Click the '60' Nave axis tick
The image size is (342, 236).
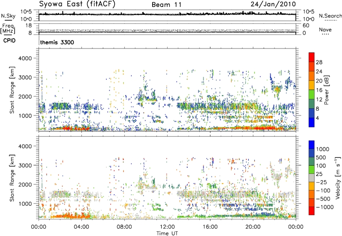(x=306, y=26)
